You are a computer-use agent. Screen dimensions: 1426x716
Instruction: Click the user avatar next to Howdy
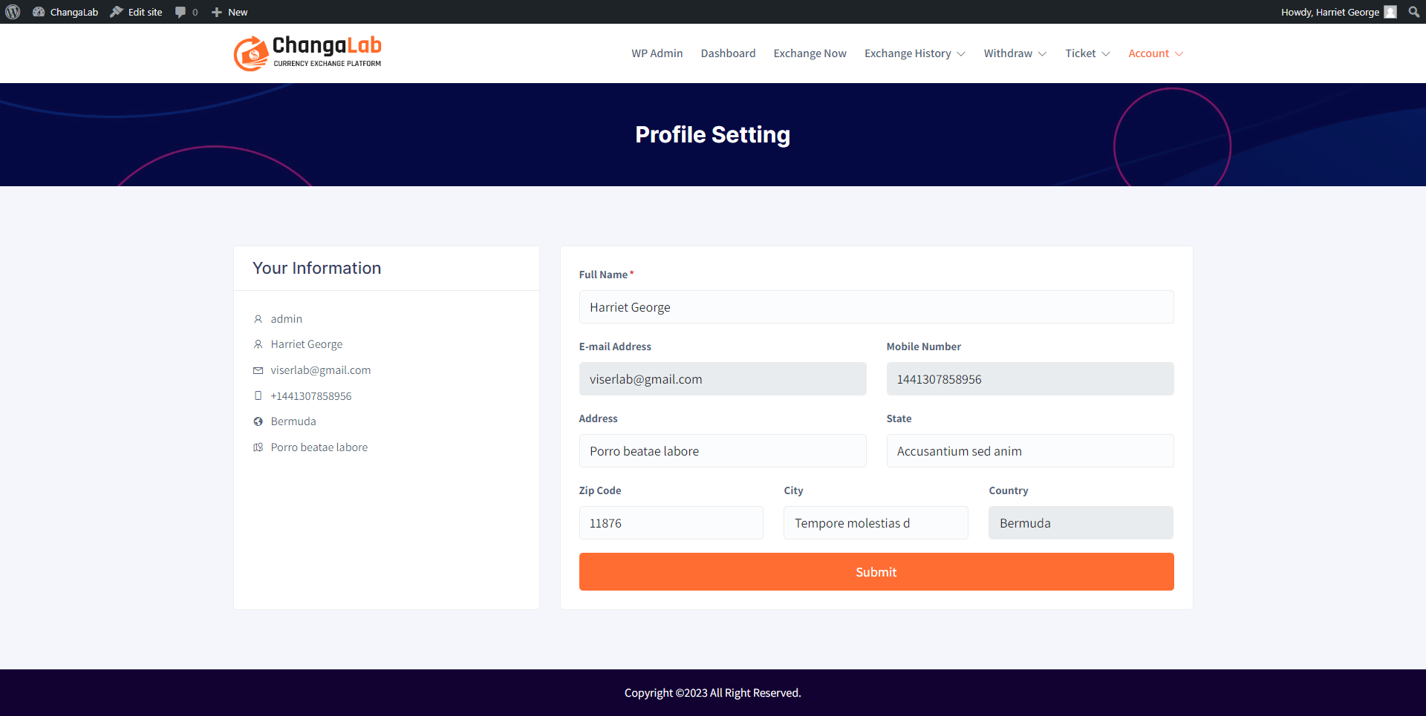[1390, 12]
